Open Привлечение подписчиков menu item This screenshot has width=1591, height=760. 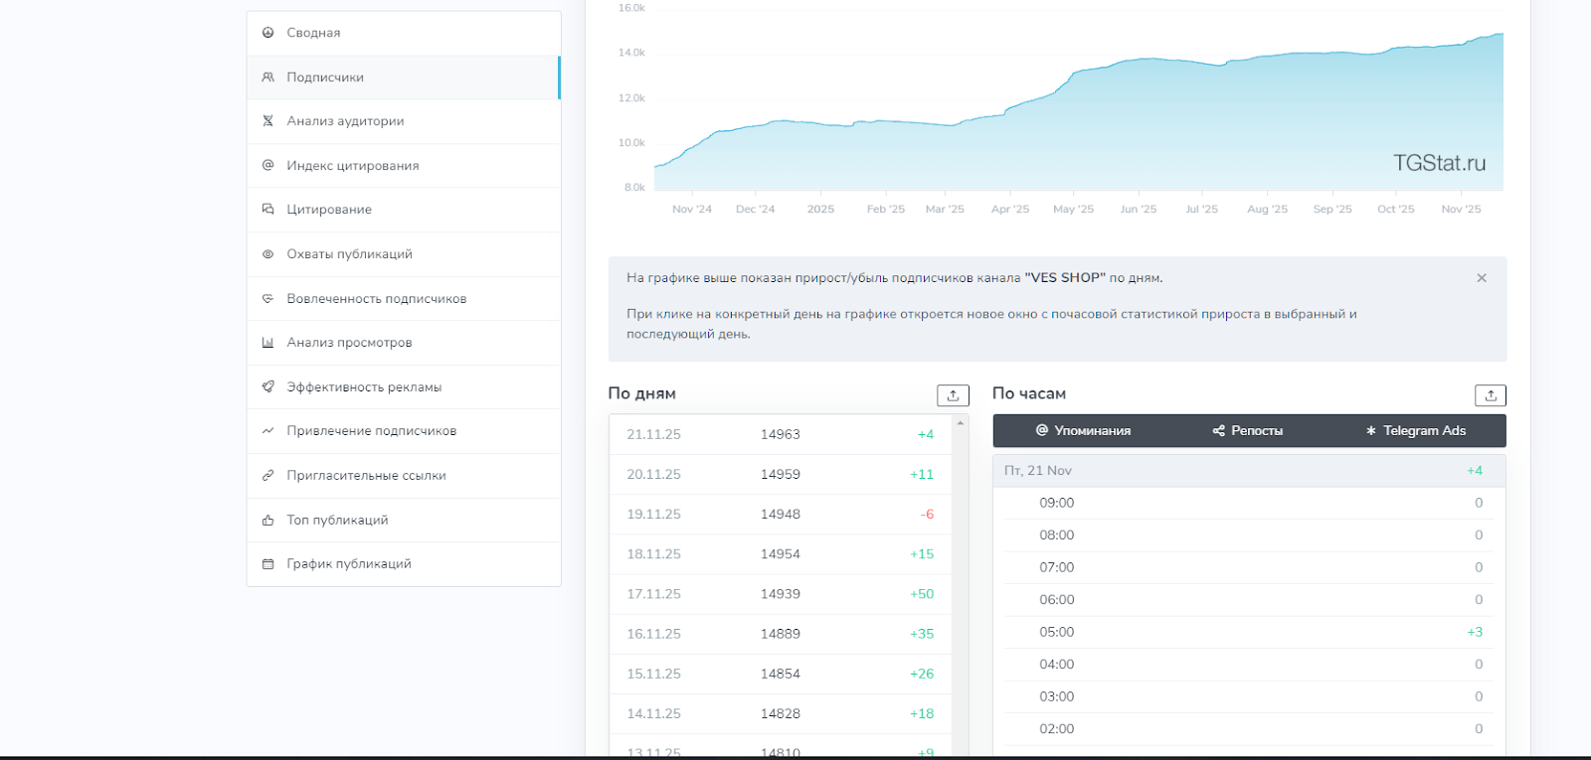(371, 431)
